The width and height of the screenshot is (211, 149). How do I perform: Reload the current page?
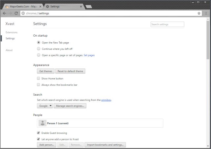coord(16,13)
